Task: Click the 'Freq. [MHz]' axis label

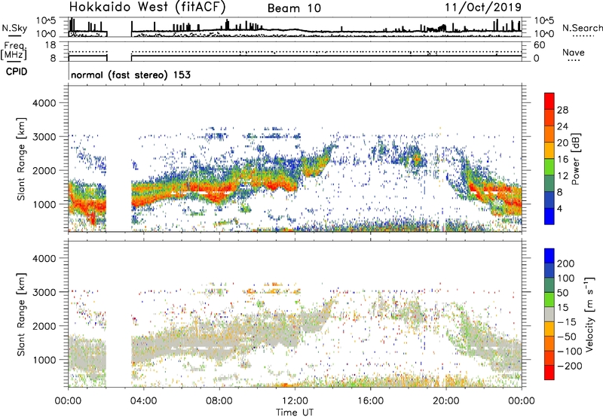Action: coord(14,51)
